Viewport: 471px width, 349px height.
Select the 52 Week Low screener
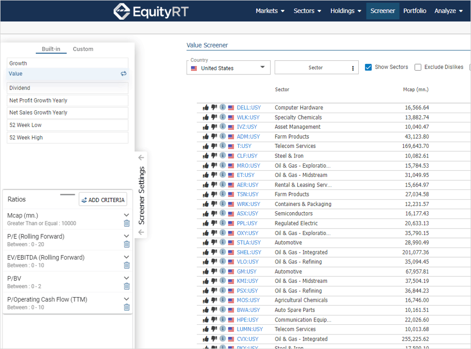(x=68, y=125)
